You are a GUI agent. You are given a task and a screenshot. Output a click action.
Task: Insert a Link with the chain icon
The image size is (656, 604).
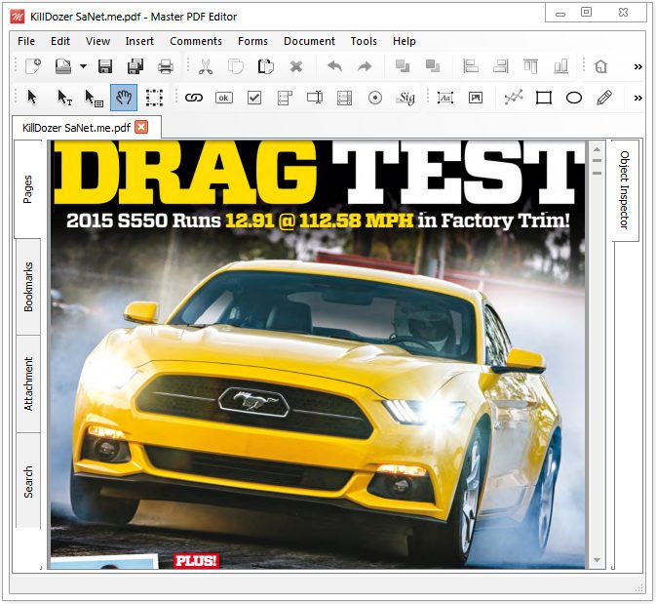(x=194, y=98)
